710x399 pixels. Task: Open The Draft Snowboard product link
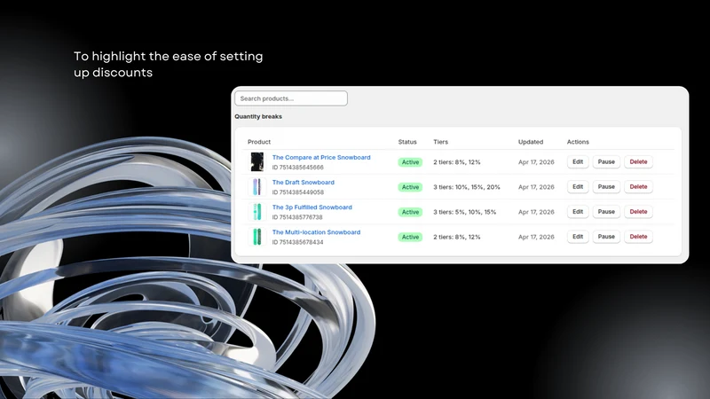[x=303, y=183]
